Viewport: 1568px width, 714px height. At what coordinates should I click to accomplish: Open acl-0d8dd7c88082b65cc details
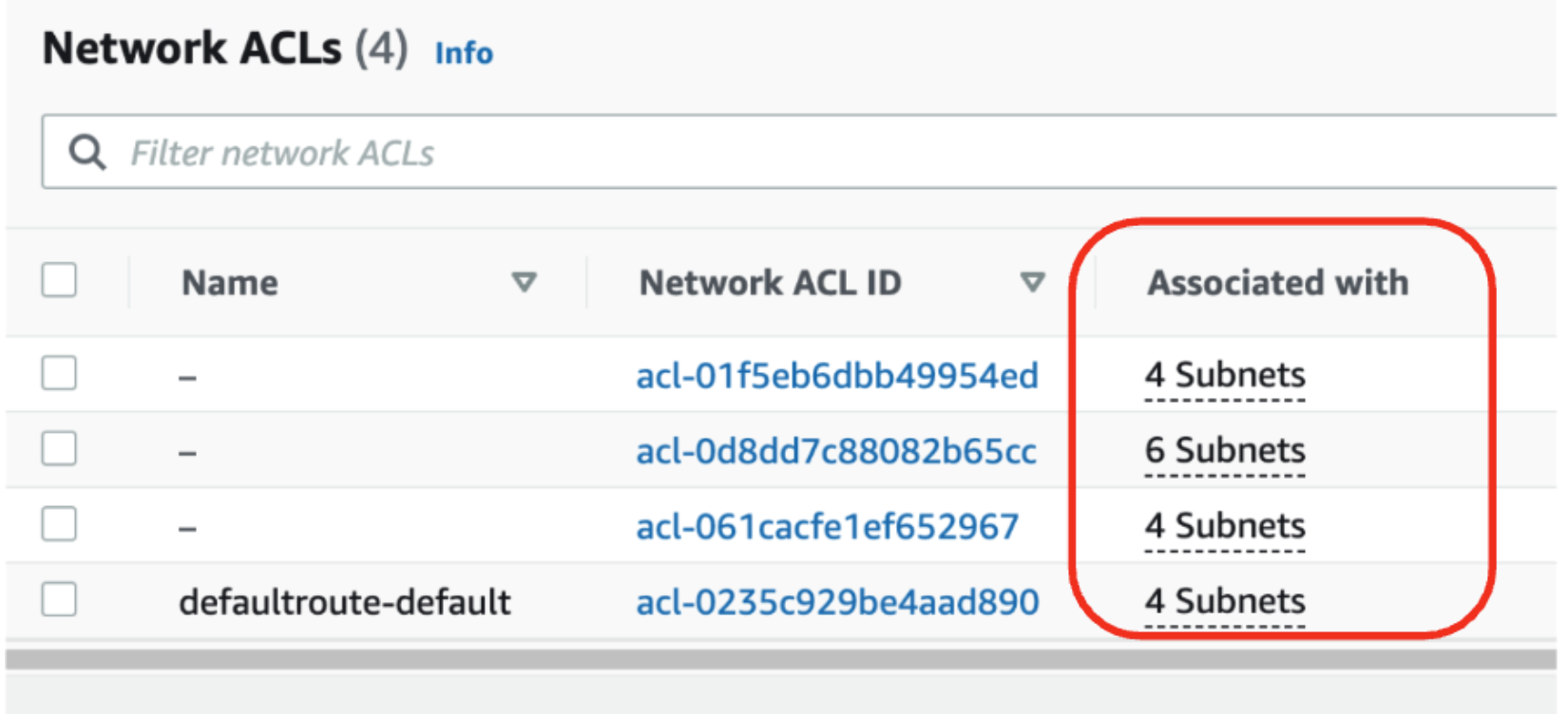(x=836, y=451)
